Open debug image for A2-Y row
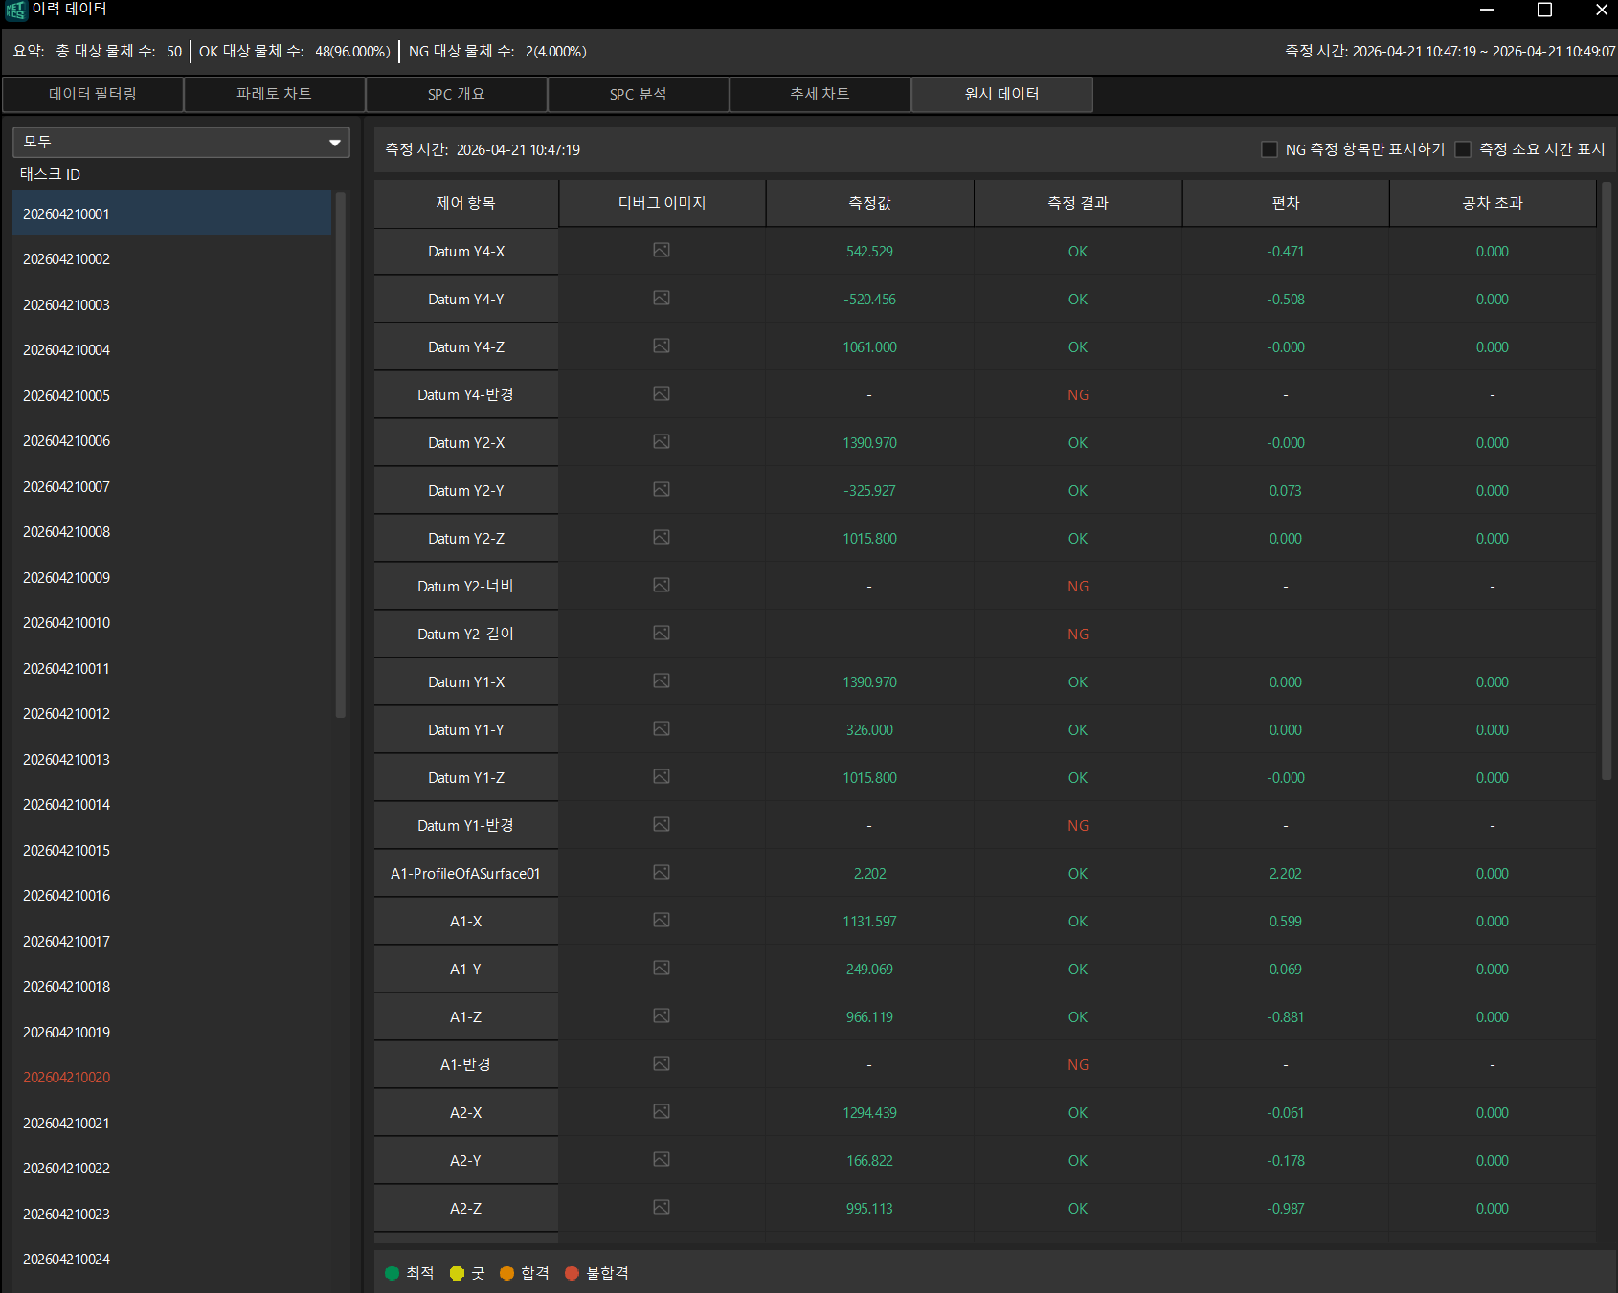This screenshot has height=1293, width=1618. [662, 1159]
